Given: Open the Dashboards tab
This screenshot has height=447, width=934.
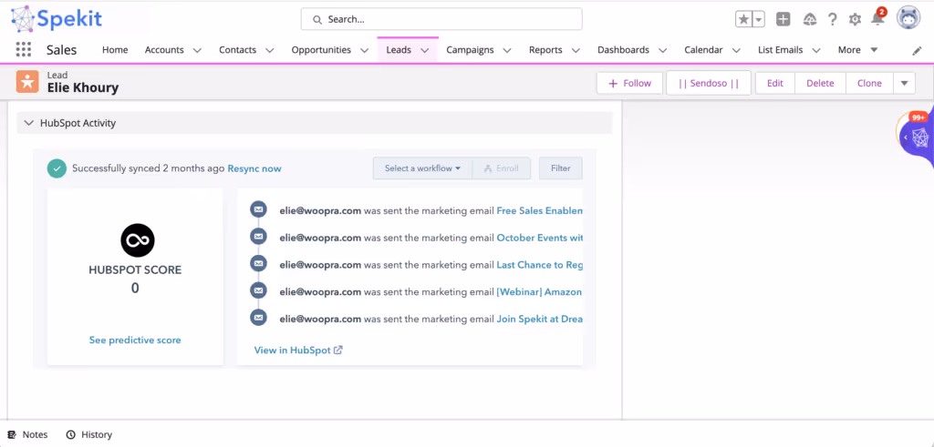Looking at the screenshot, I should tap(623, 50).
